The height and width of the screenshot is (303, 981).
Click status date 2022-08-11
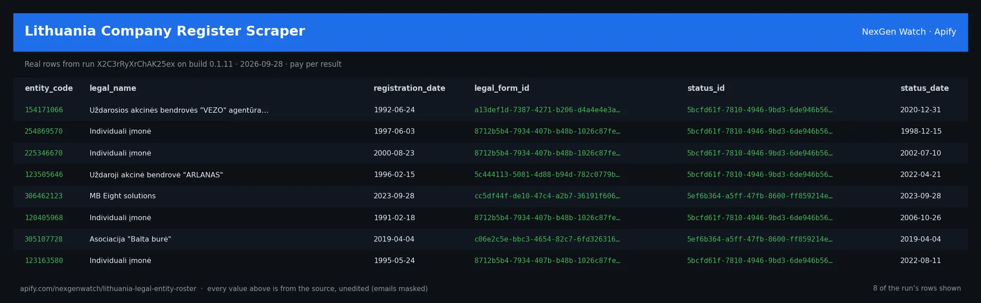pos(921,261)
